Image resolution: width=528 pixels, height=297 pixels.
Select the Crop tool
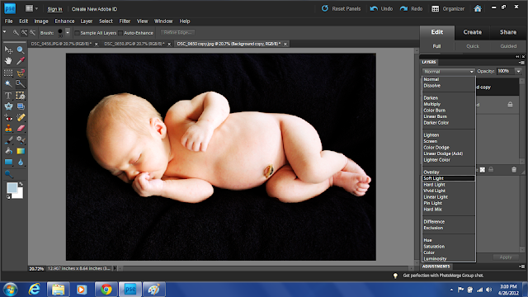point(21,96)
